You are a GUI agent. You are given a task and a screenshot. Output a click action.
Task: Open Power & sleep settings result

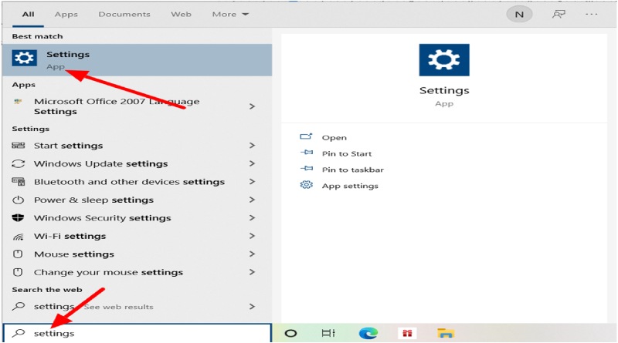tap(138, 200)
